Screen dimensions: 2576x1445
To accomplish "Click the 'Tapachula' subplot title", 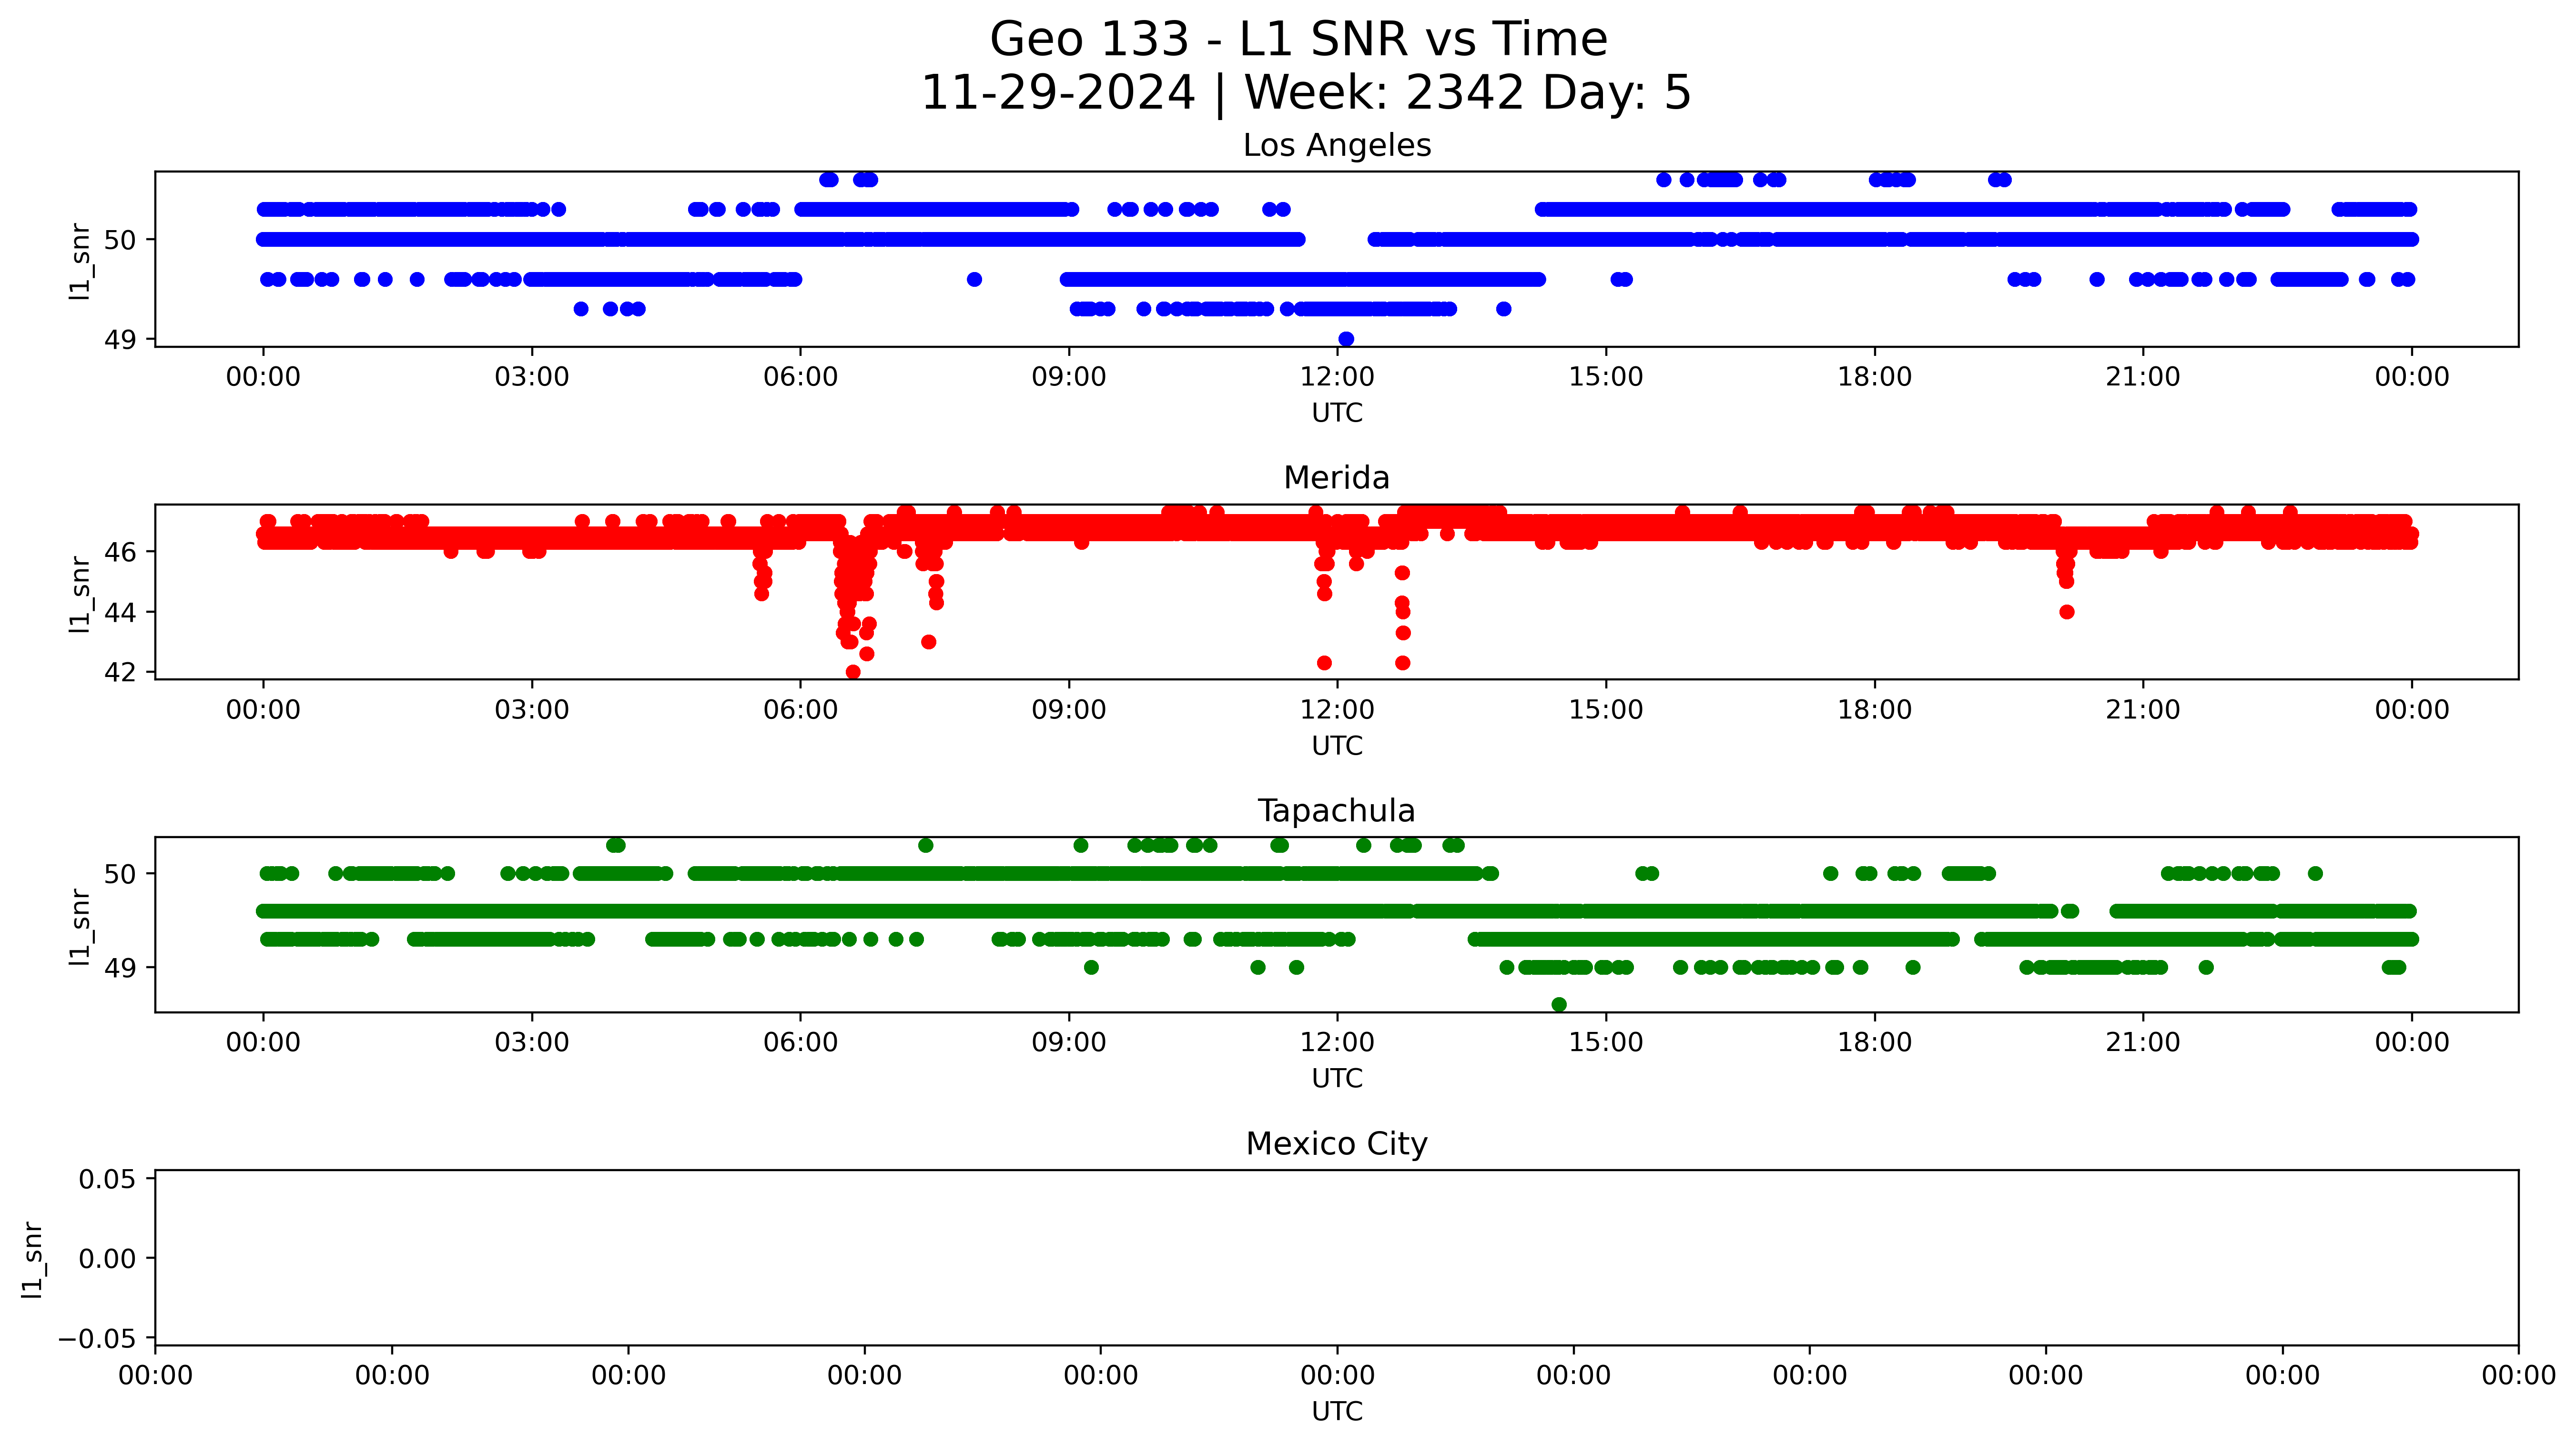I will pos(1336,811).
